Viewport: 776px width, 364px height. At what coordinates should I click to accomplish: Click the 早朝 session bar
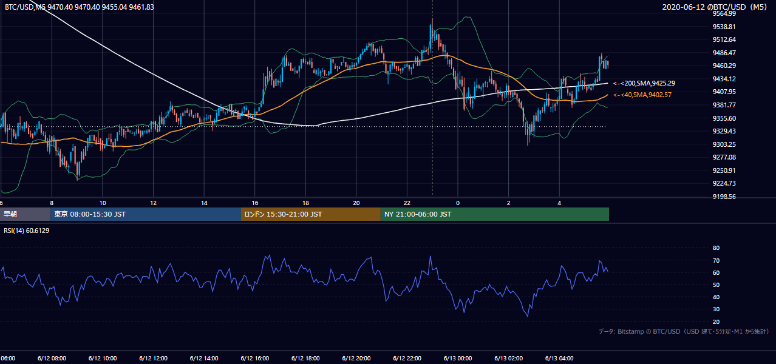tap(25, 214)
